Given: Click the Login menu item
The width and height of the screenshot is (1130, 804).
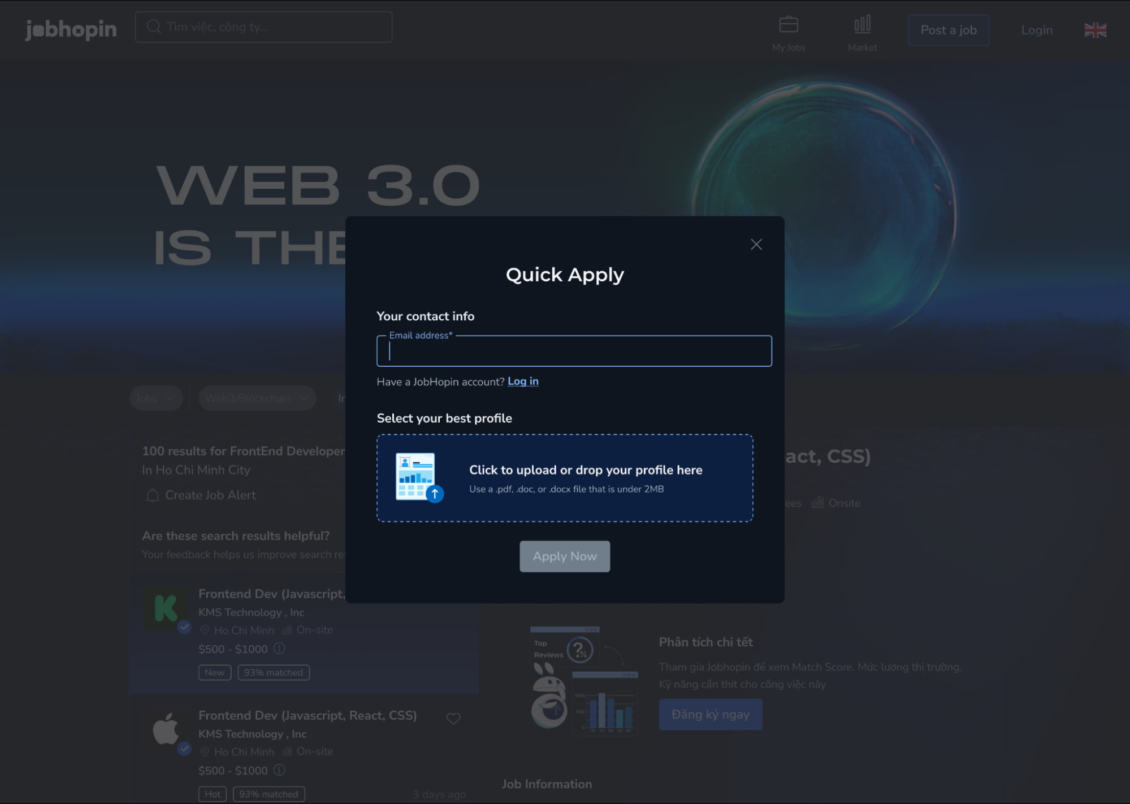Looking at the screenshot, I should (x=1036, y=29).
